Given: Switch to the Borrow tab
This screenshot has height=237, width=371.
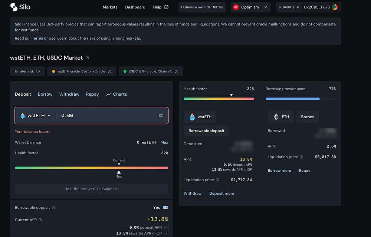Looking at the screenshot, I should [45, 94].
